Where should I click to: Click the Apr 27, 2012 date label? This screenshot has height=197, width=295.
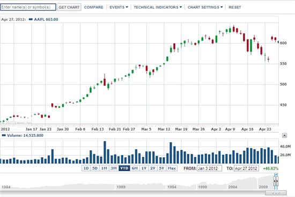pos(13,19)
